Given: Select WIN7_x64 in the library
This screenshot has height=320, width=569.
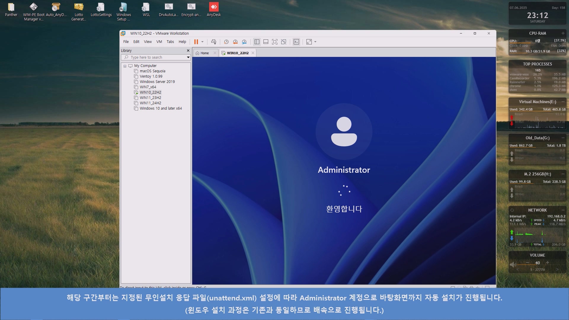Looking at the screenshot, I should click(148, 87).
